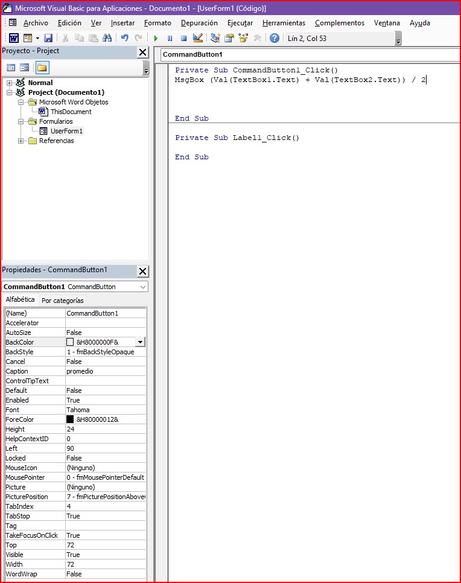
Task: Open the Depuración menu
Action: [x=199, y=23]
